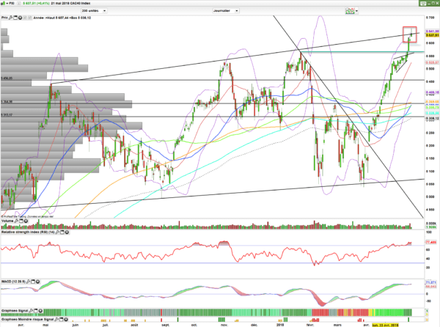This screenshot has width=440, height=327.
Task: Open Graphseo Signal wrench settings
Action: click(x=31, y=311)
